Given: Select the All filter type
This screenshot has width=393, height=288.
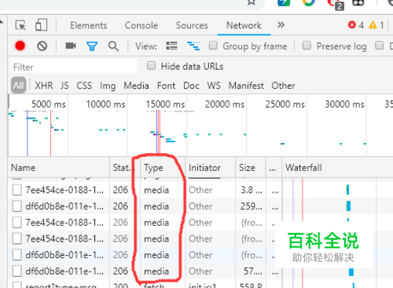Looking at the screenshot, I should tap(19, 86).
